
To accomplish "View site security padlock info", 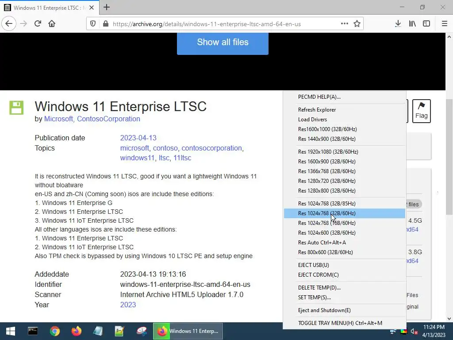I will 106,24.
